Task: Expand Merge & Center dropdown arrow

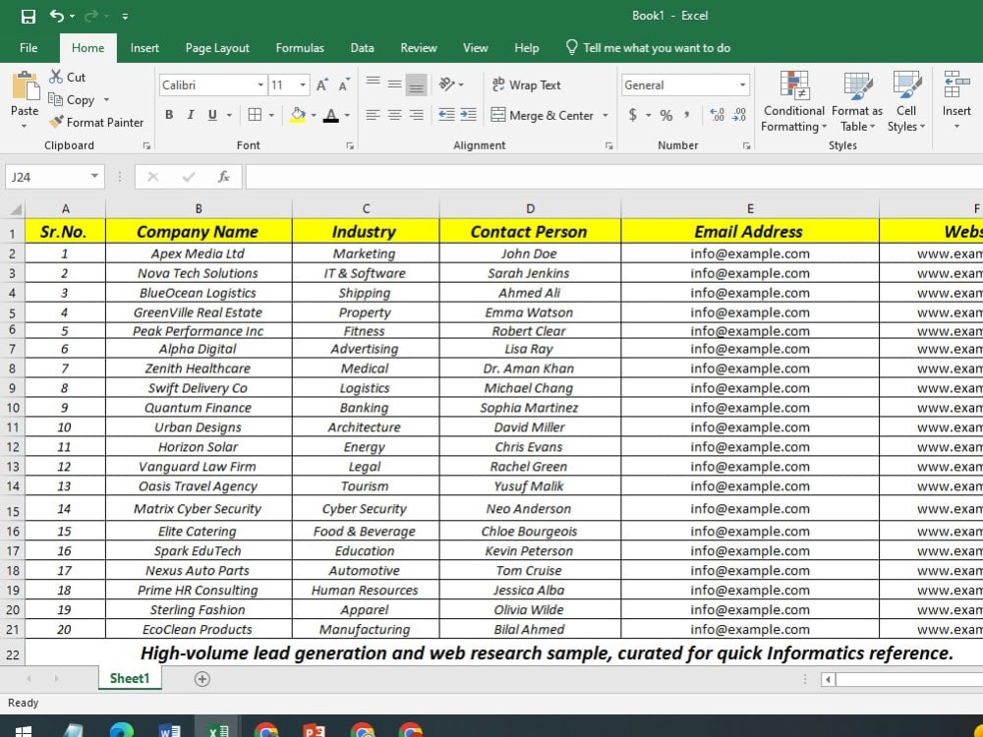Action: [605, 115]
